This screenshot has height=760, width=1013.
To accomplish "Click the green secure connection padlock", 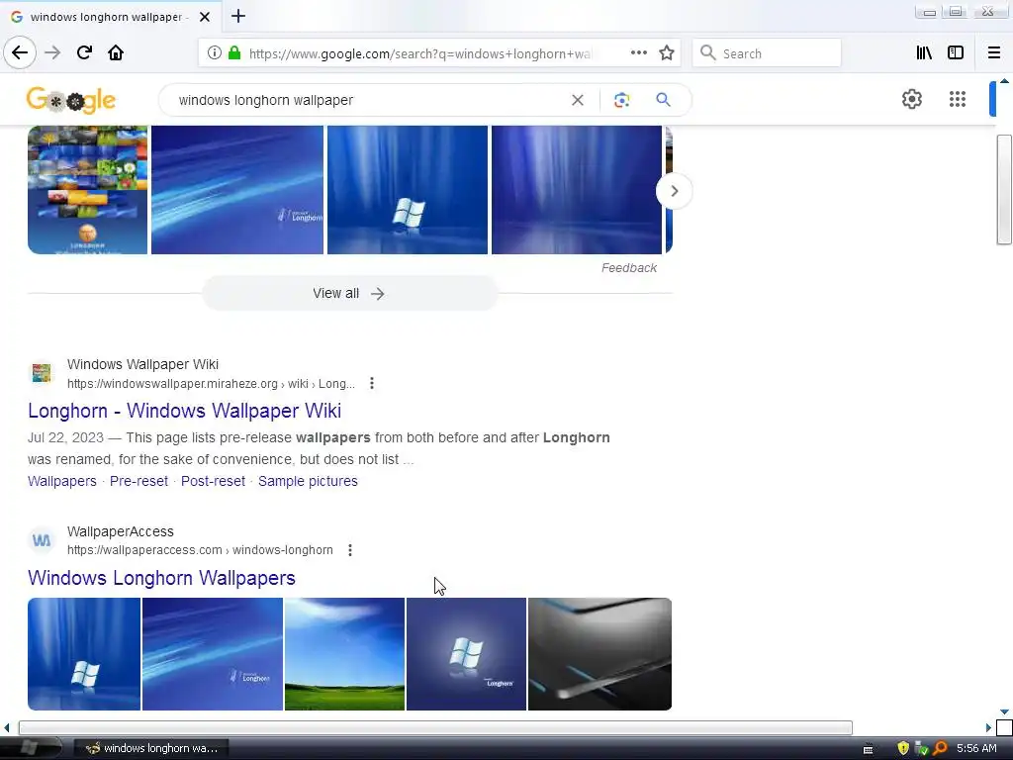I will coord(234,53).
